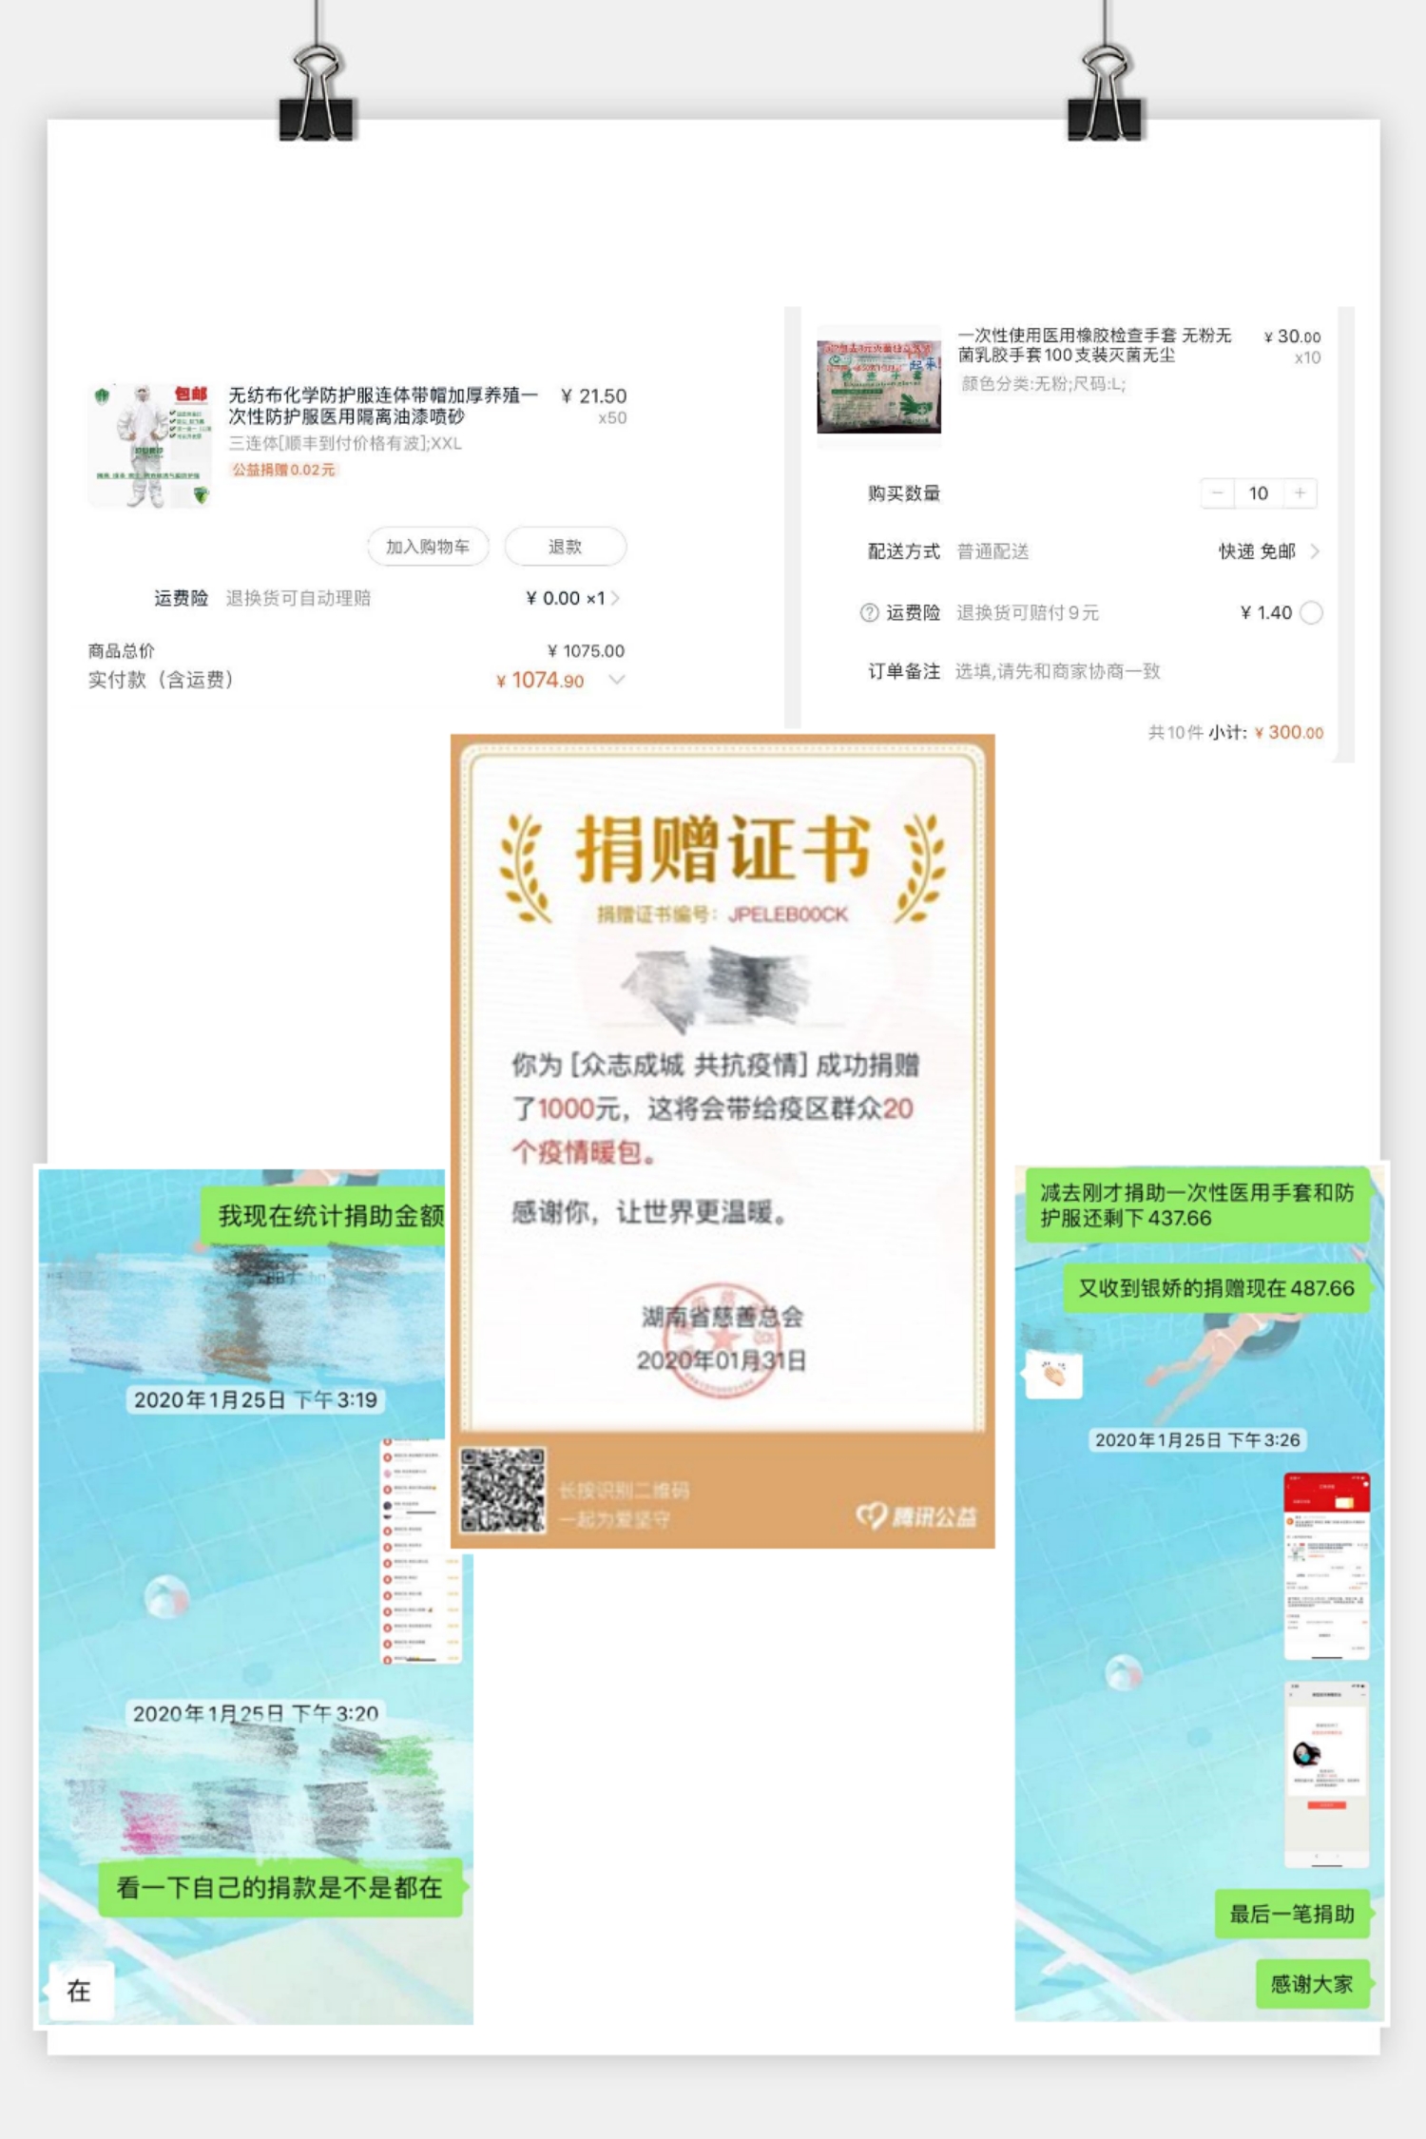Image resolution: width=1426 pixels, height=2139 pixels.
Task: Click the clapping hands emoji message
Action: point(1053,1374)
